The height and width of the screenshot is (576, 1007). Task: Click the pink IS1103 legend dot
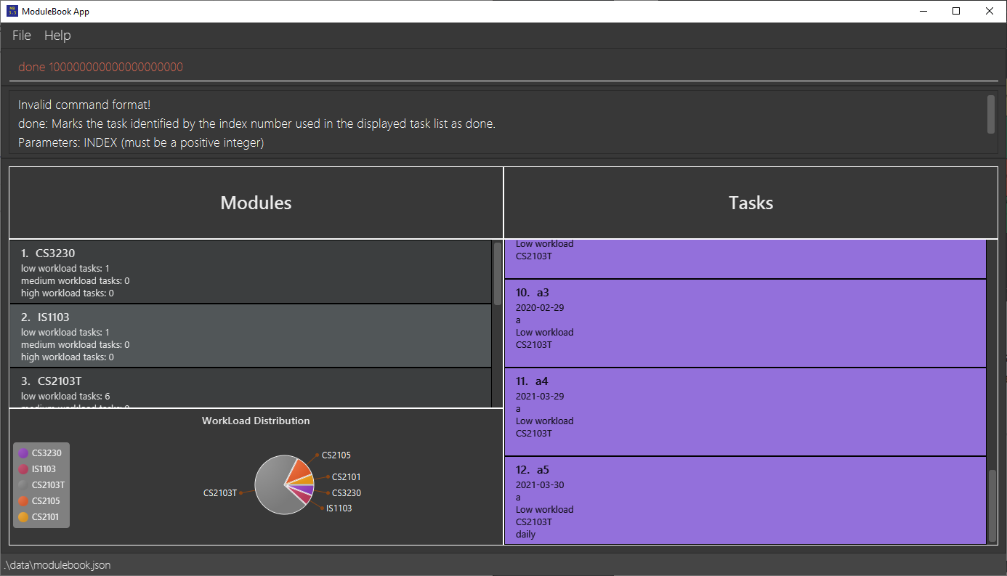click(x=23, y=469)
